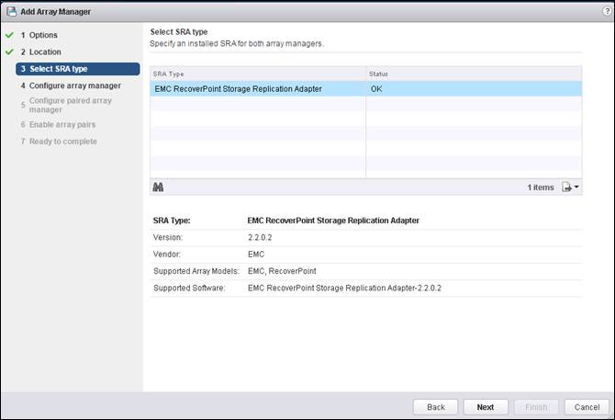Click the Next button
The width and height of the screenshot is (615, 420).
[486, 407]
